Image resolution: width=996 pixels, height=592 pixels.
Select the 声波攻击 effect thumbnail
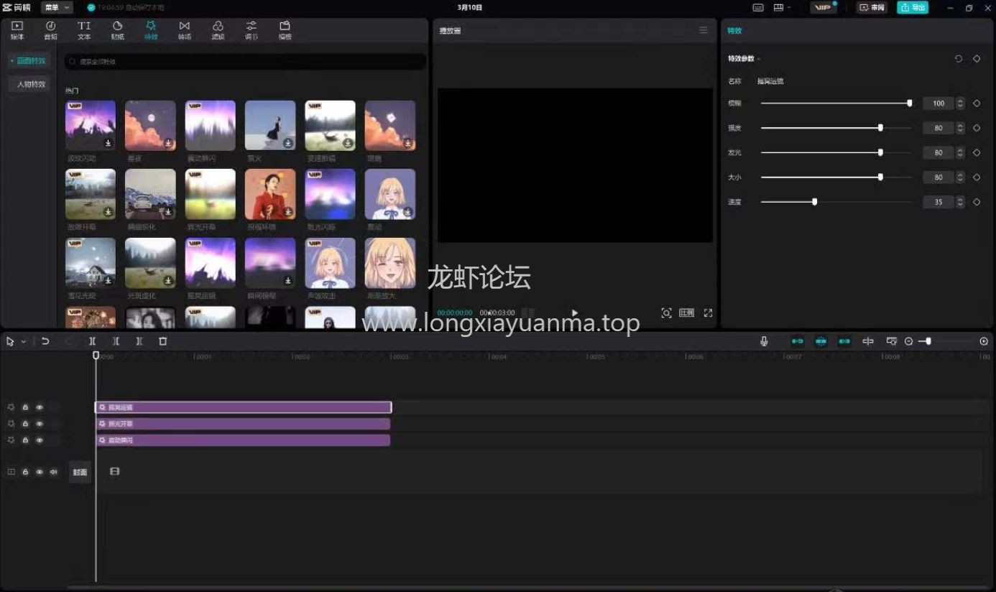click(330, 263)
